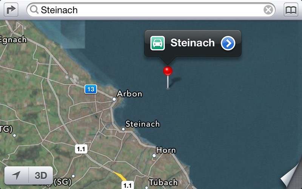Center map on current location arrow

pyautogui.click(x=16, y=175)
